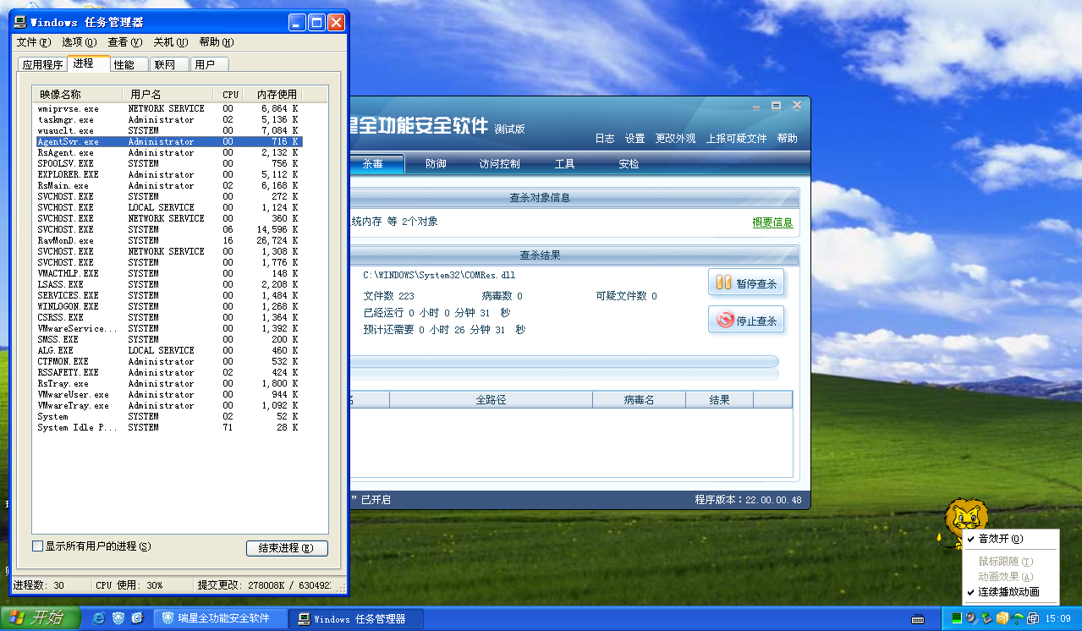The width and height of the screenshot is (1082, 631).
Task: Click the End Process button
Action: pos(287,548)
